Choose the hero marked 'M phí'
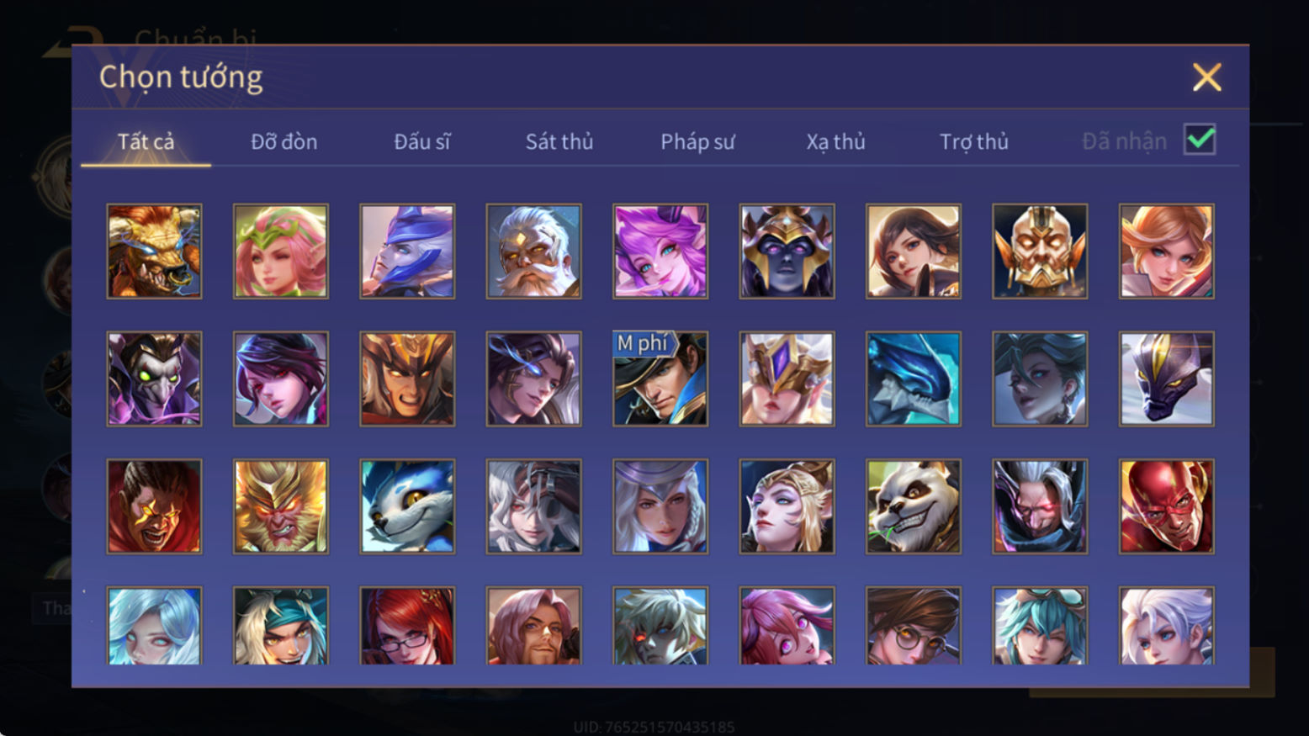Viewport: 1309px width, 736px height. [x=660, y=379]
